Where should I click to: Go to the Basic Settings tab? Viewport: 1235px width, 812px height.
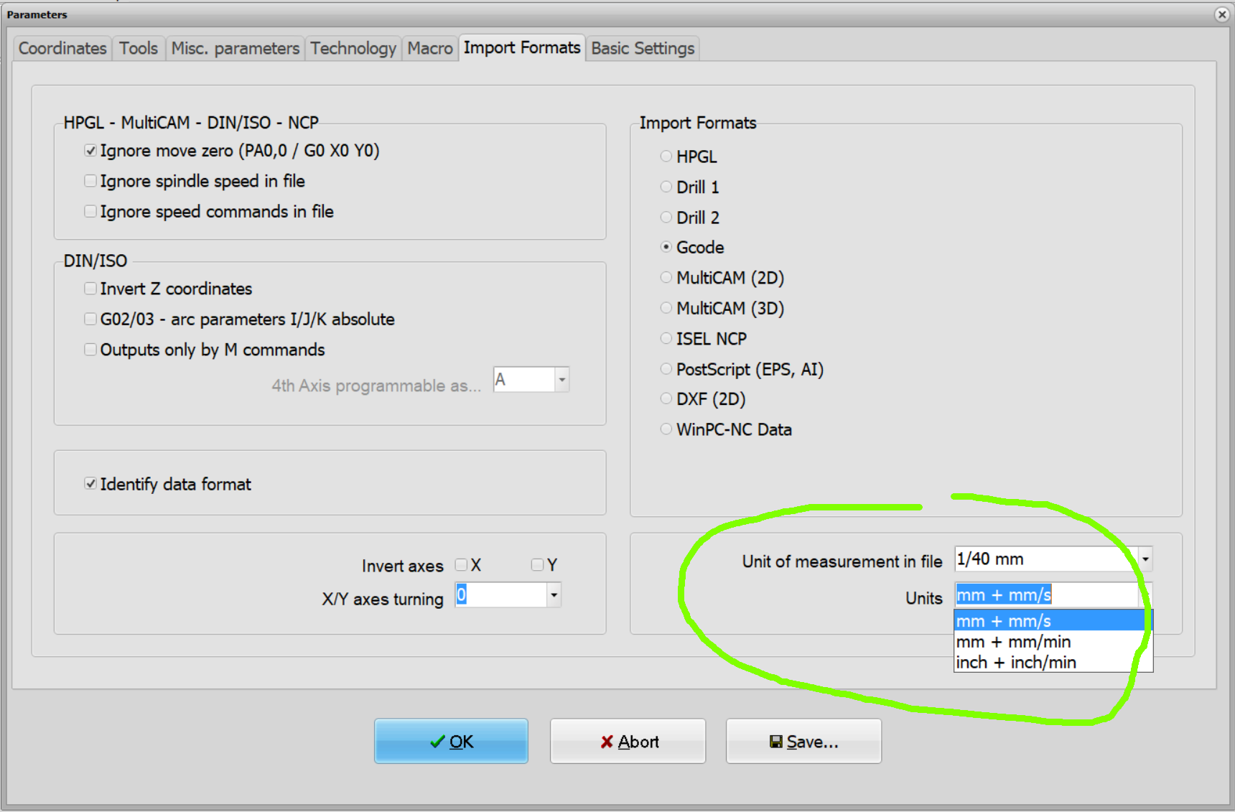pos(643,48)
